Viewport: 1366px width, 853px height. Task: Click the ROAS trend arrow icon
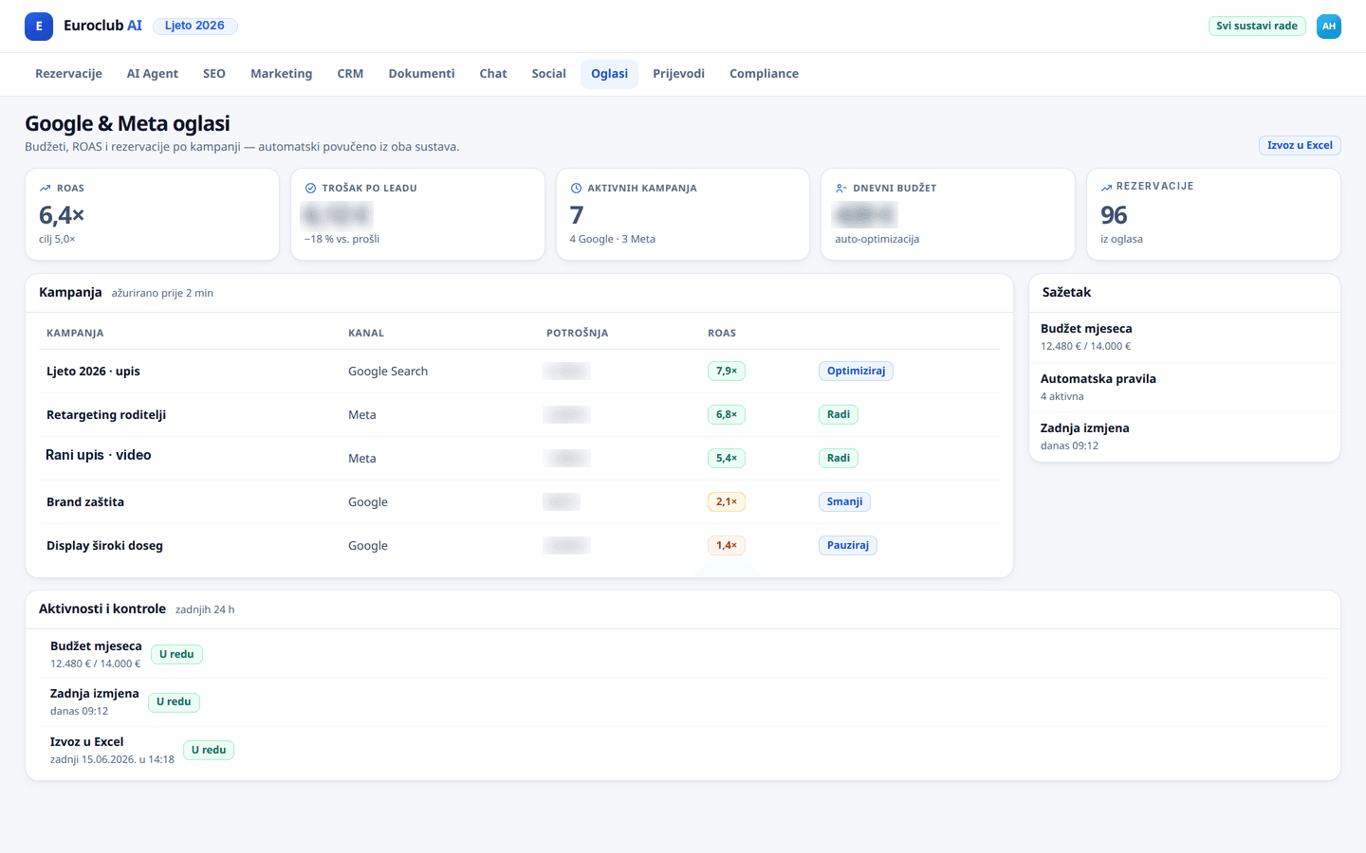tap(45, 189)
